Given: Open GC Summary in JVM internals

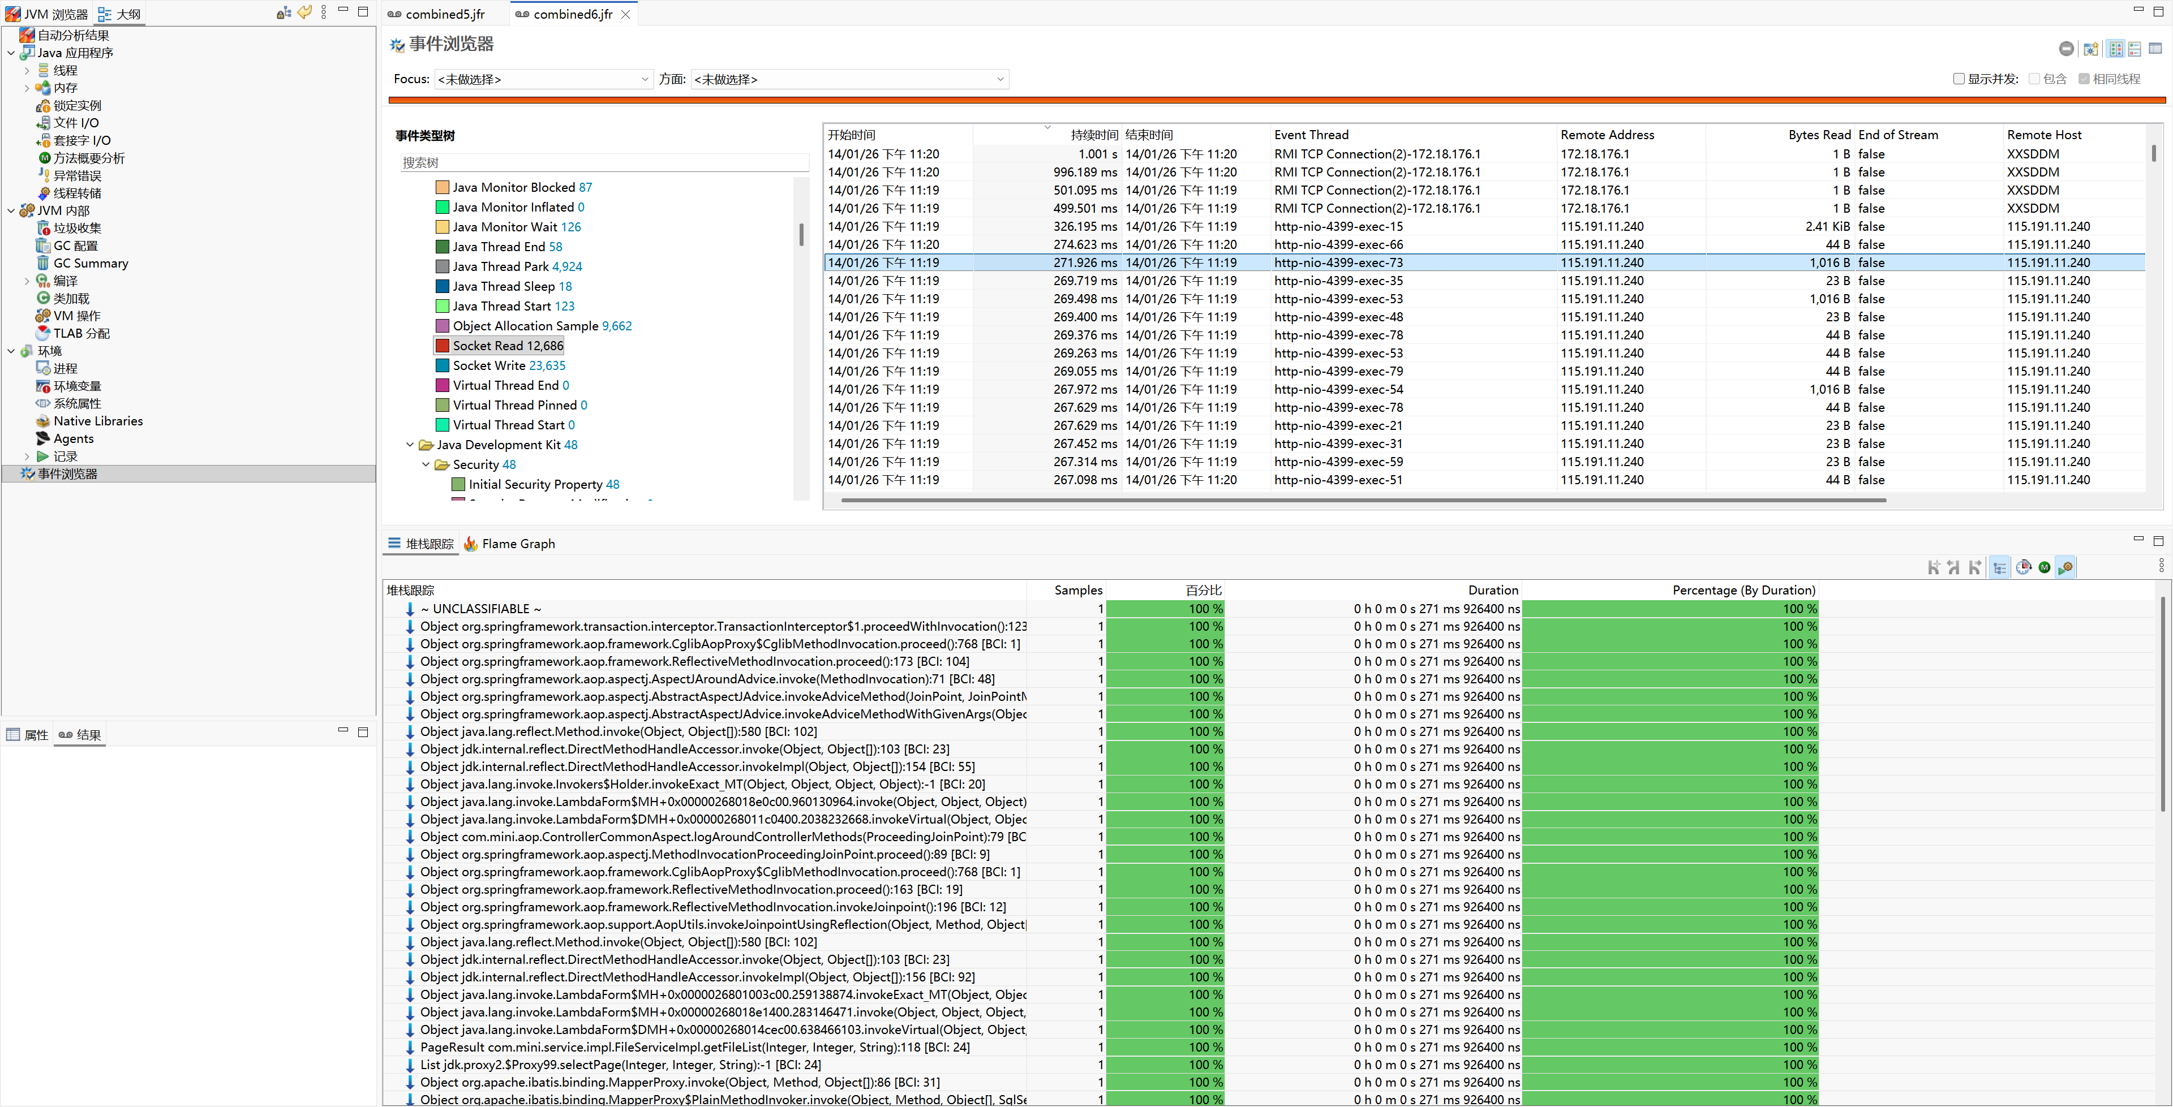Looking at the screenshot, I should click(x=91, y=263).
